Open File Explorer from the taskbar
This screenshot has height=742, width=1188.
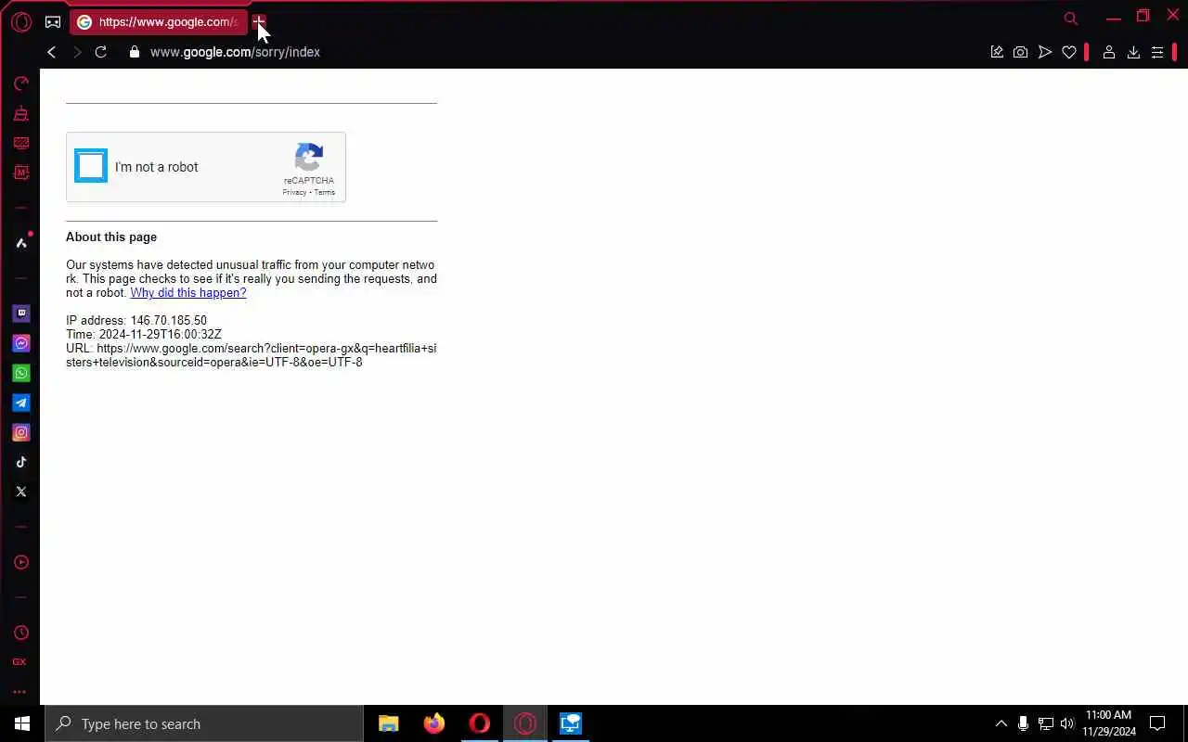(389, 723)
